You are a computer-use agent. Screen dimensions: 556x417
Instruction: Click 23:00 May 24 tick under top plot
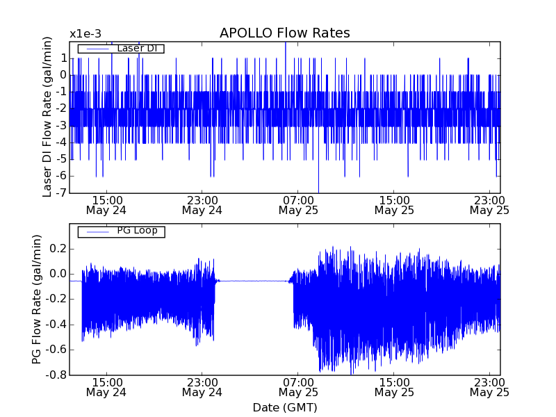pos(202,204)
